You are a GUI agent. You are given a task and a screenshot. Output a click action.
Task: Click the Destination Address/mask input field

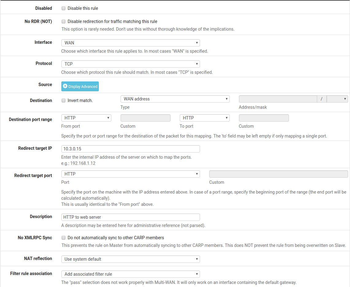(x=278, y=99)
